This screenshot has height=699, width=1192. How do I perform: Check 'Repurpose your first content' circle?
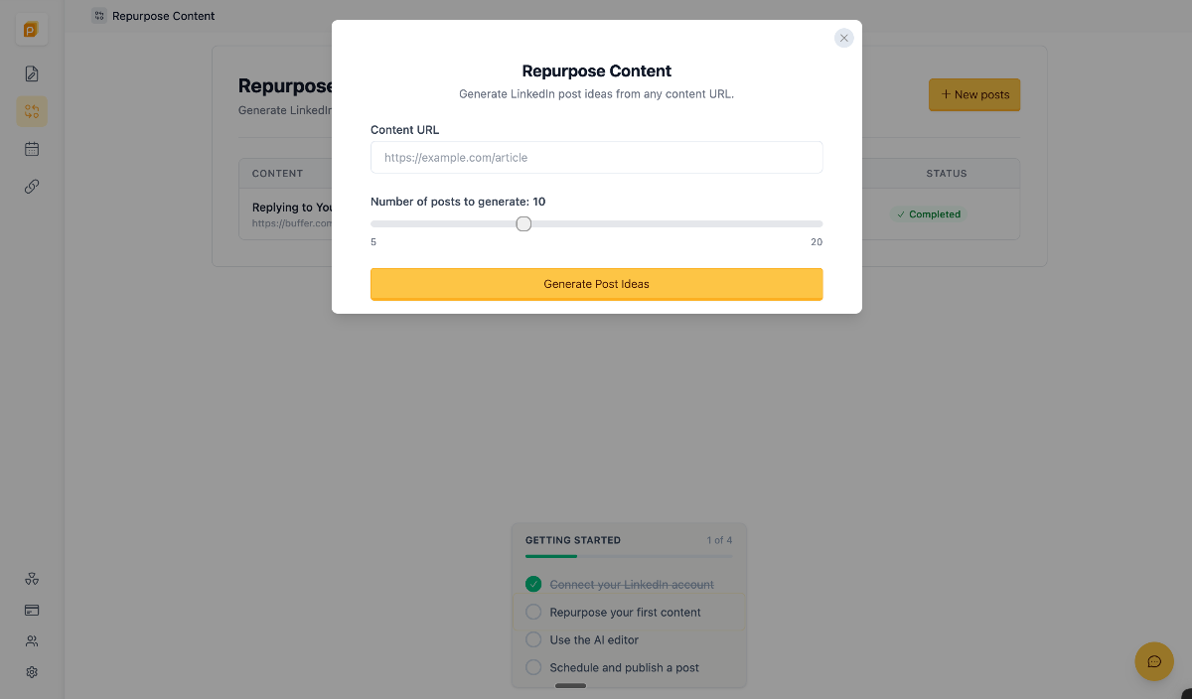[x=533, y=612]
